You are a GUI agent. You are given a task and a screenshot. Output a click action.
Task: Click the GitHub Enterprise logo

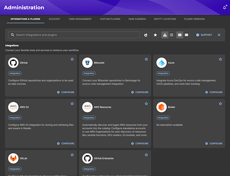pyautogui.click(x=87, y=158)
